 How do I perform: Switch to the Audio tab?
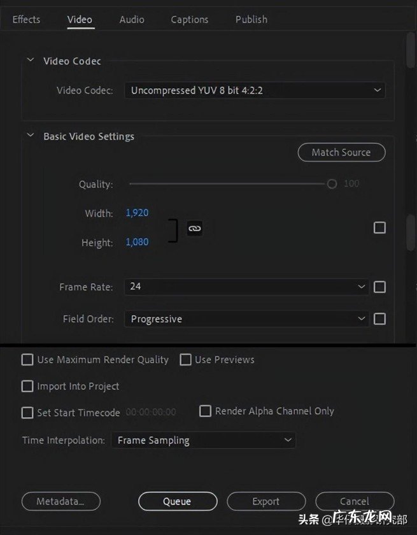(131, 19)
